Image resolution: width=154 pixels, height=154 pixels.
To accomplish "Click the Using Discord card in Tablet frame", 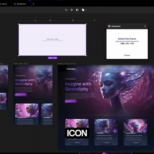I will point(27,114).
